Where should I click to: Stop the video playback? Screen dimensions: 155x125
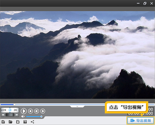click(x=30, y=111)
